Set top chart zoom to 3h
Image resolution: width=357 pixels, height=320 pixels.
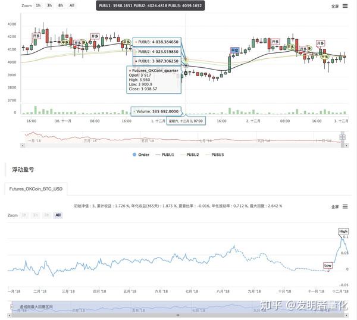point(49,5)
